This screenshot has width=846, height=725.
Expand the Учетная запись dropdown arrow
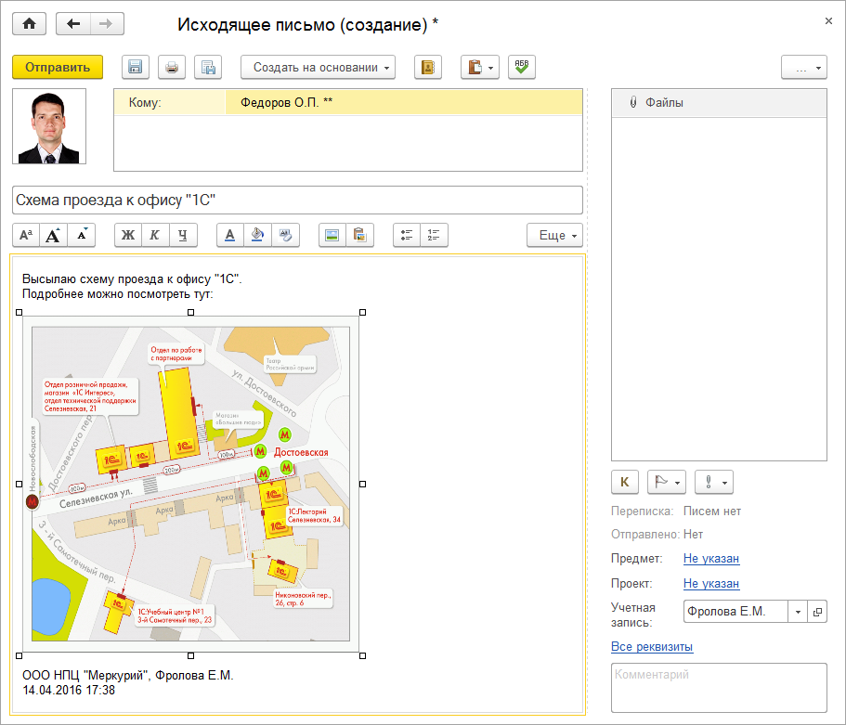798,612
